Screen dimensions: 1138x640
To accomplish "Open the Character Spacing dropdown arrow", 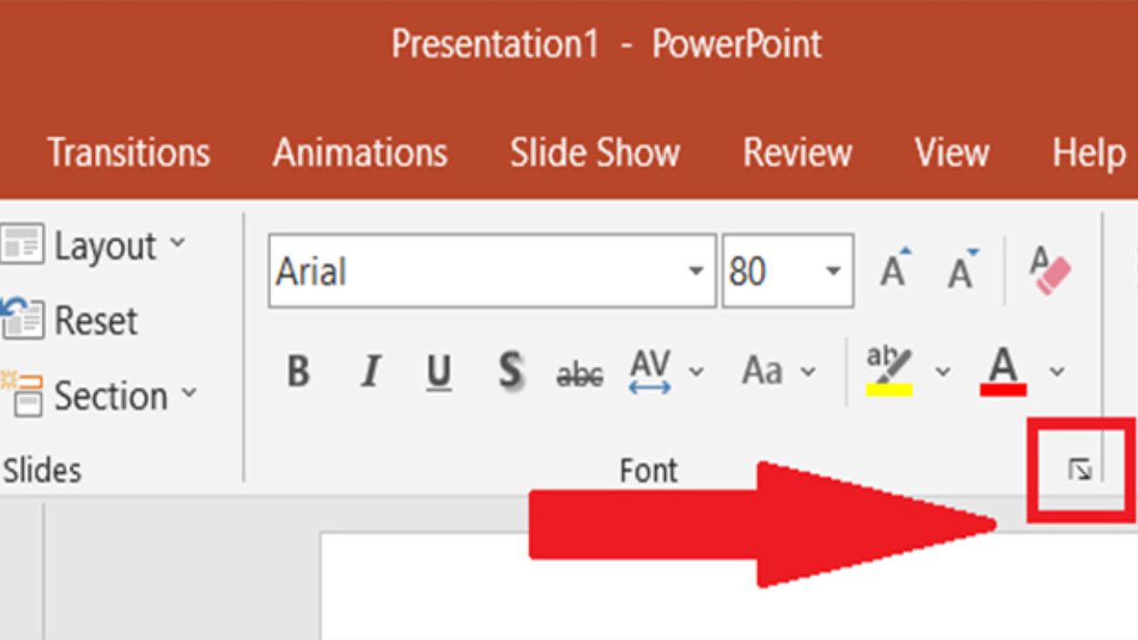I will coord(696,372).
